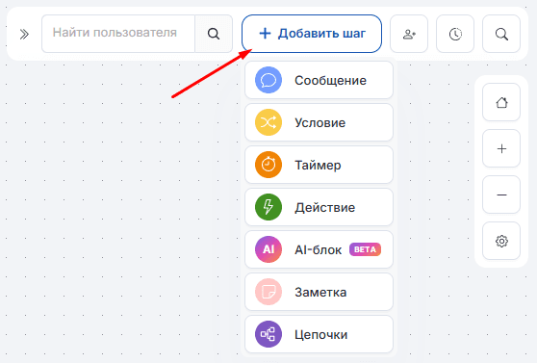Open the history clock icon button

click(455, 34)
